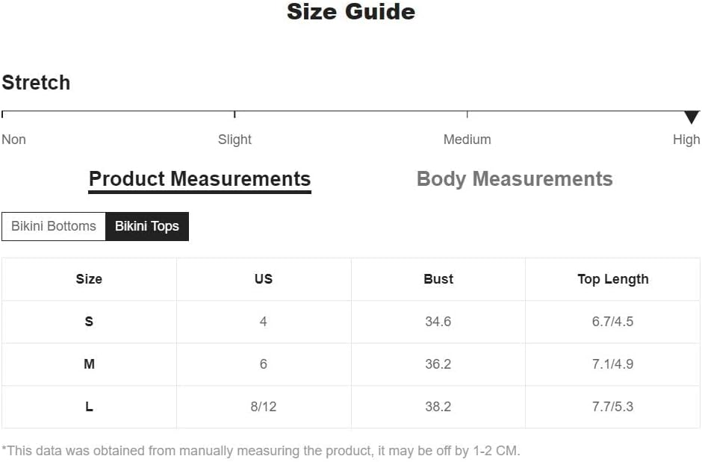Screen dimensions: 702x462
Task: Select the size L row label
Action: click(x=89, y=407)
